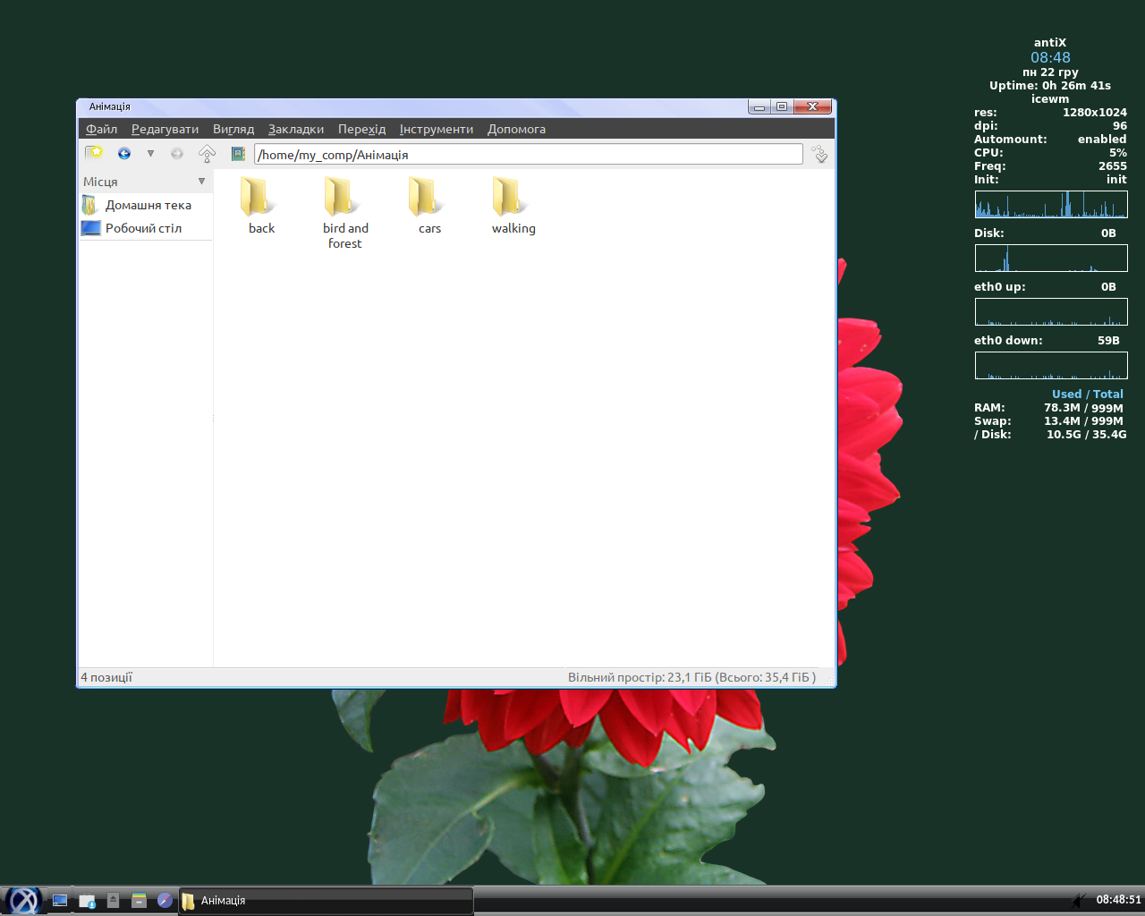Image resolution: width=1145 pixels, height=916 pixels.
Task: Open the Закладки menu
Action: tap(295, 129)
